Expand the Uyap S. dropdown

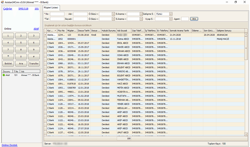[x=171, y=19]
